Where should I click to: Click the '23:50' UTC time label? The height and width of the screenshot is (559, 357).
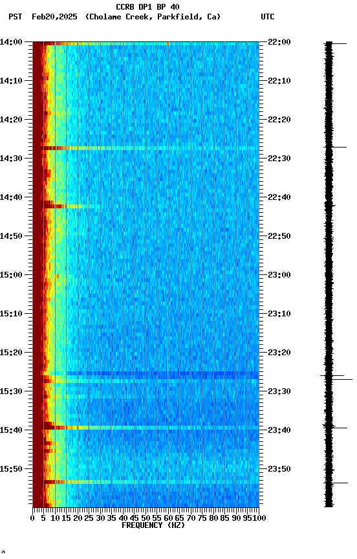[x=279, y=470]
